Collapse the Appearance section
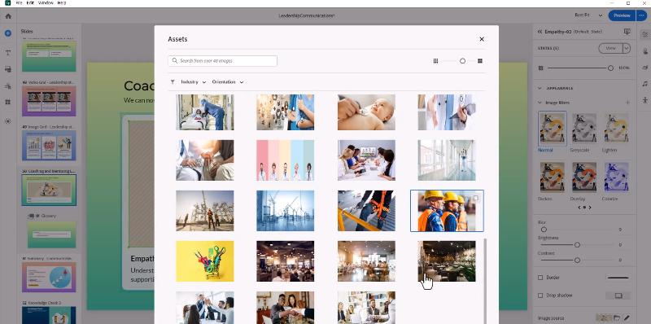The image size is (651, 324). pos(540,88)
